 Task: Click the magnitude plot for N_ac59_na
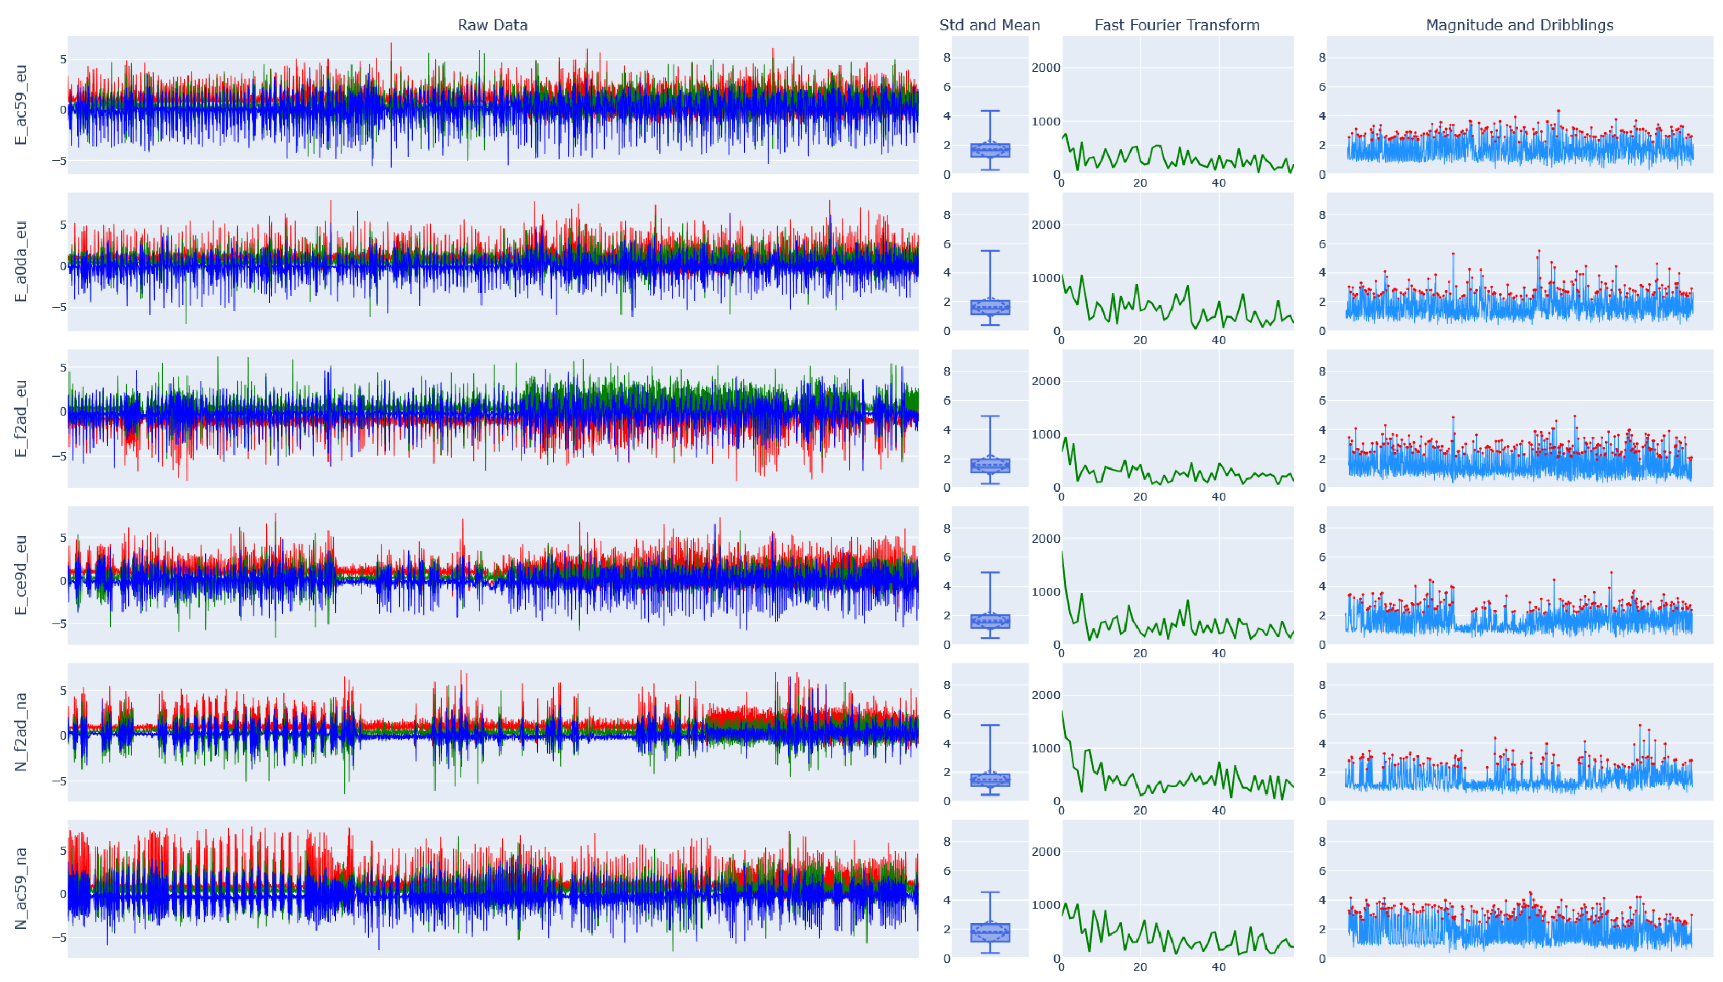click(1519, 889)
